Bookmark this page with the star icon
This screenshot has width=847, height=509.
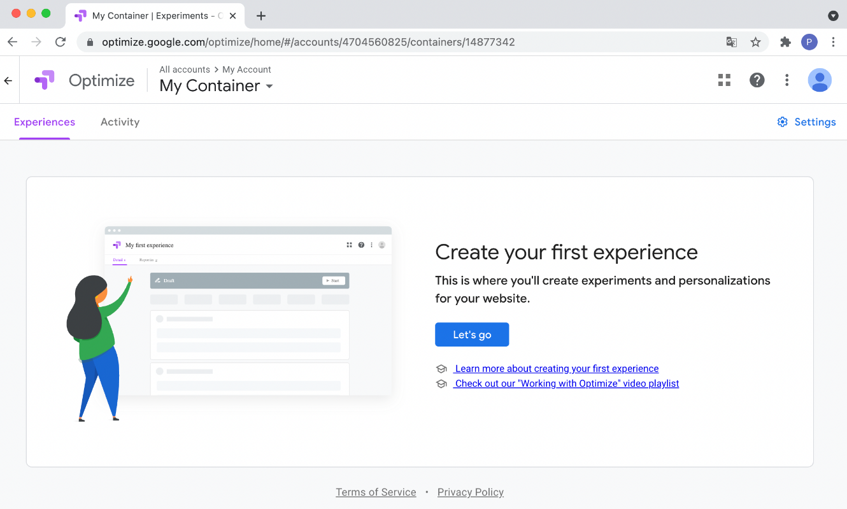tap(755, 42)
